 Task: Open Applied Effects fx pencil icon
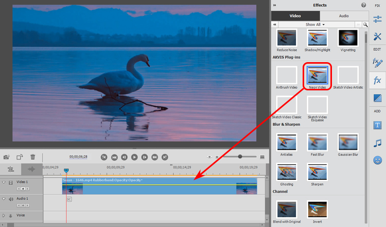pos(377,63)
